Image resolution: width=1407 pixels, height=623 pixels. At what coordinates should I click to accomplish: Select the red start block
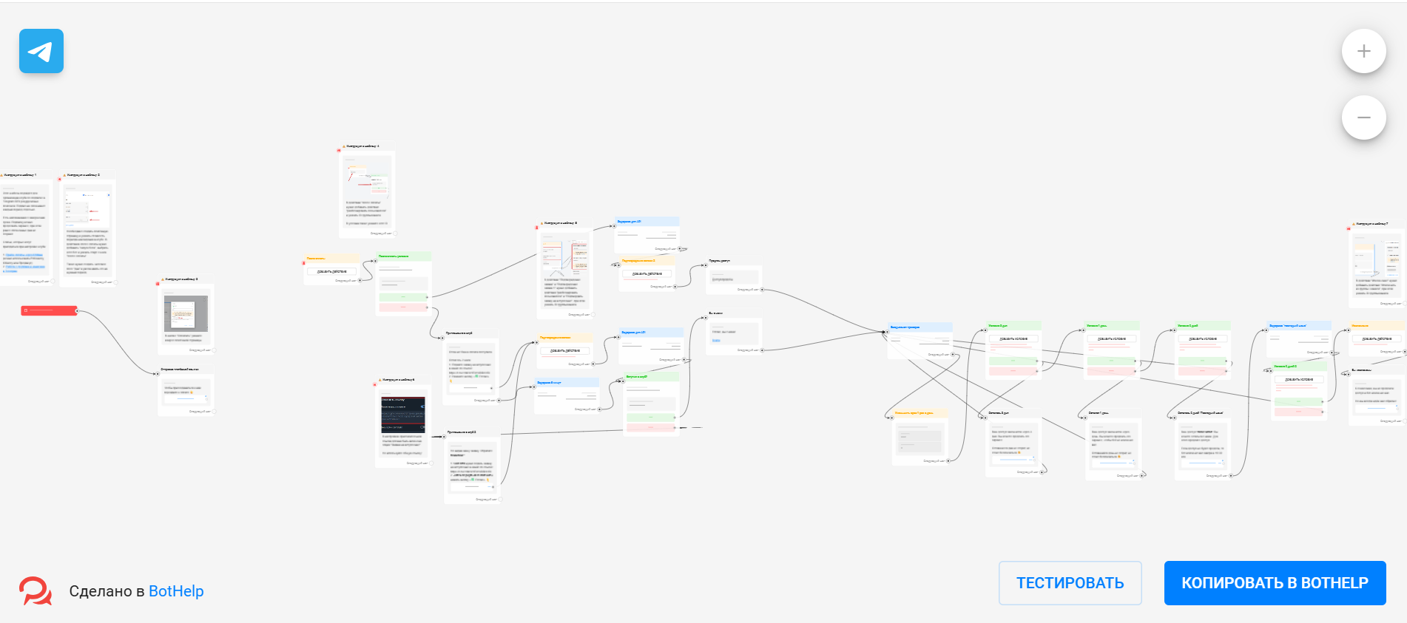(x=49, y=310)
